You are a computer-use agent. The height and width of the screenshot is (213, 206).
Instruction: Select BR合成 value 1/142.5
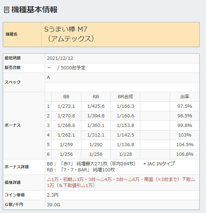(125, 135)
